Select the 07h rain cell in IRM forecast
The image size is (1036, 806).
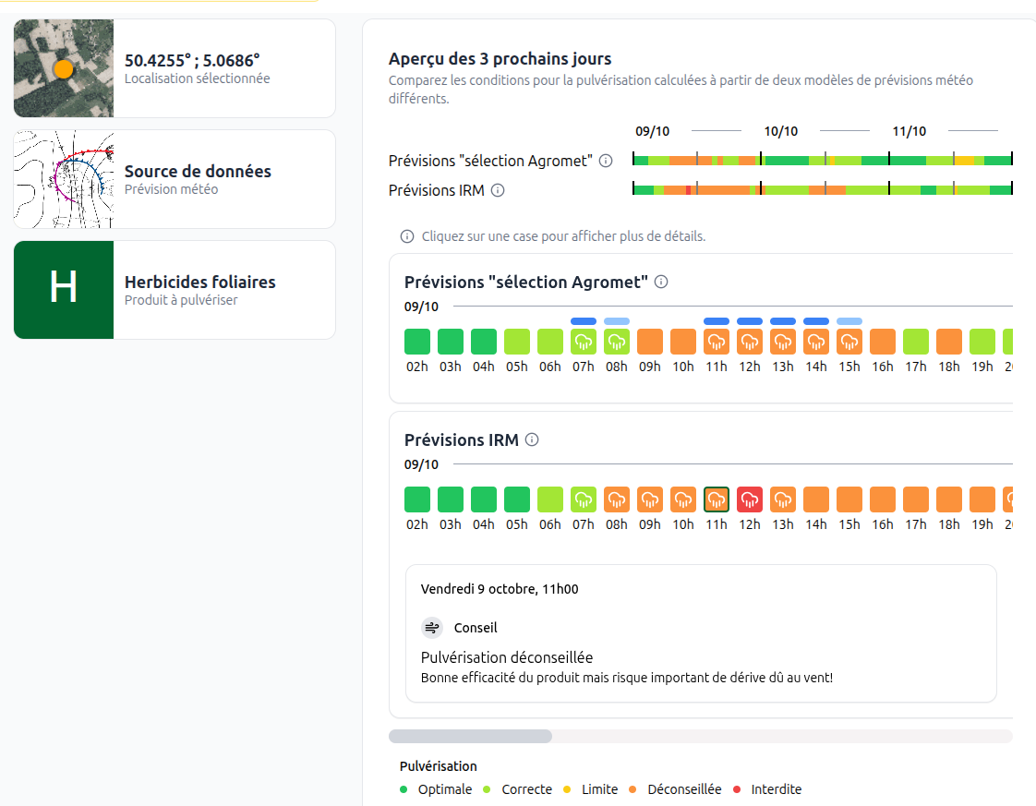pos(584,499)
